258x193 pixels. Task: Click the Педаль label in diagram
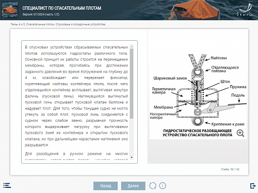238,95
